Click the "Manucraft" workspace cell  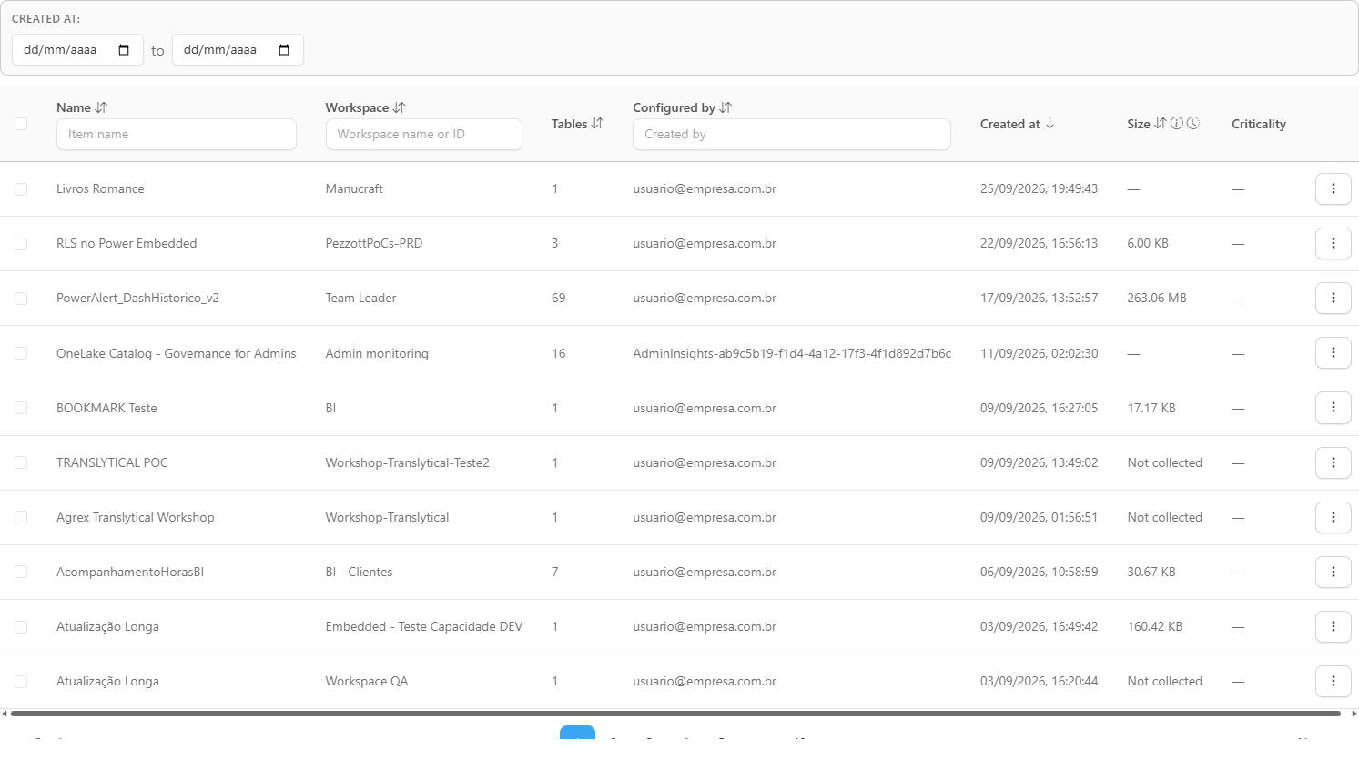pos(354,188)
